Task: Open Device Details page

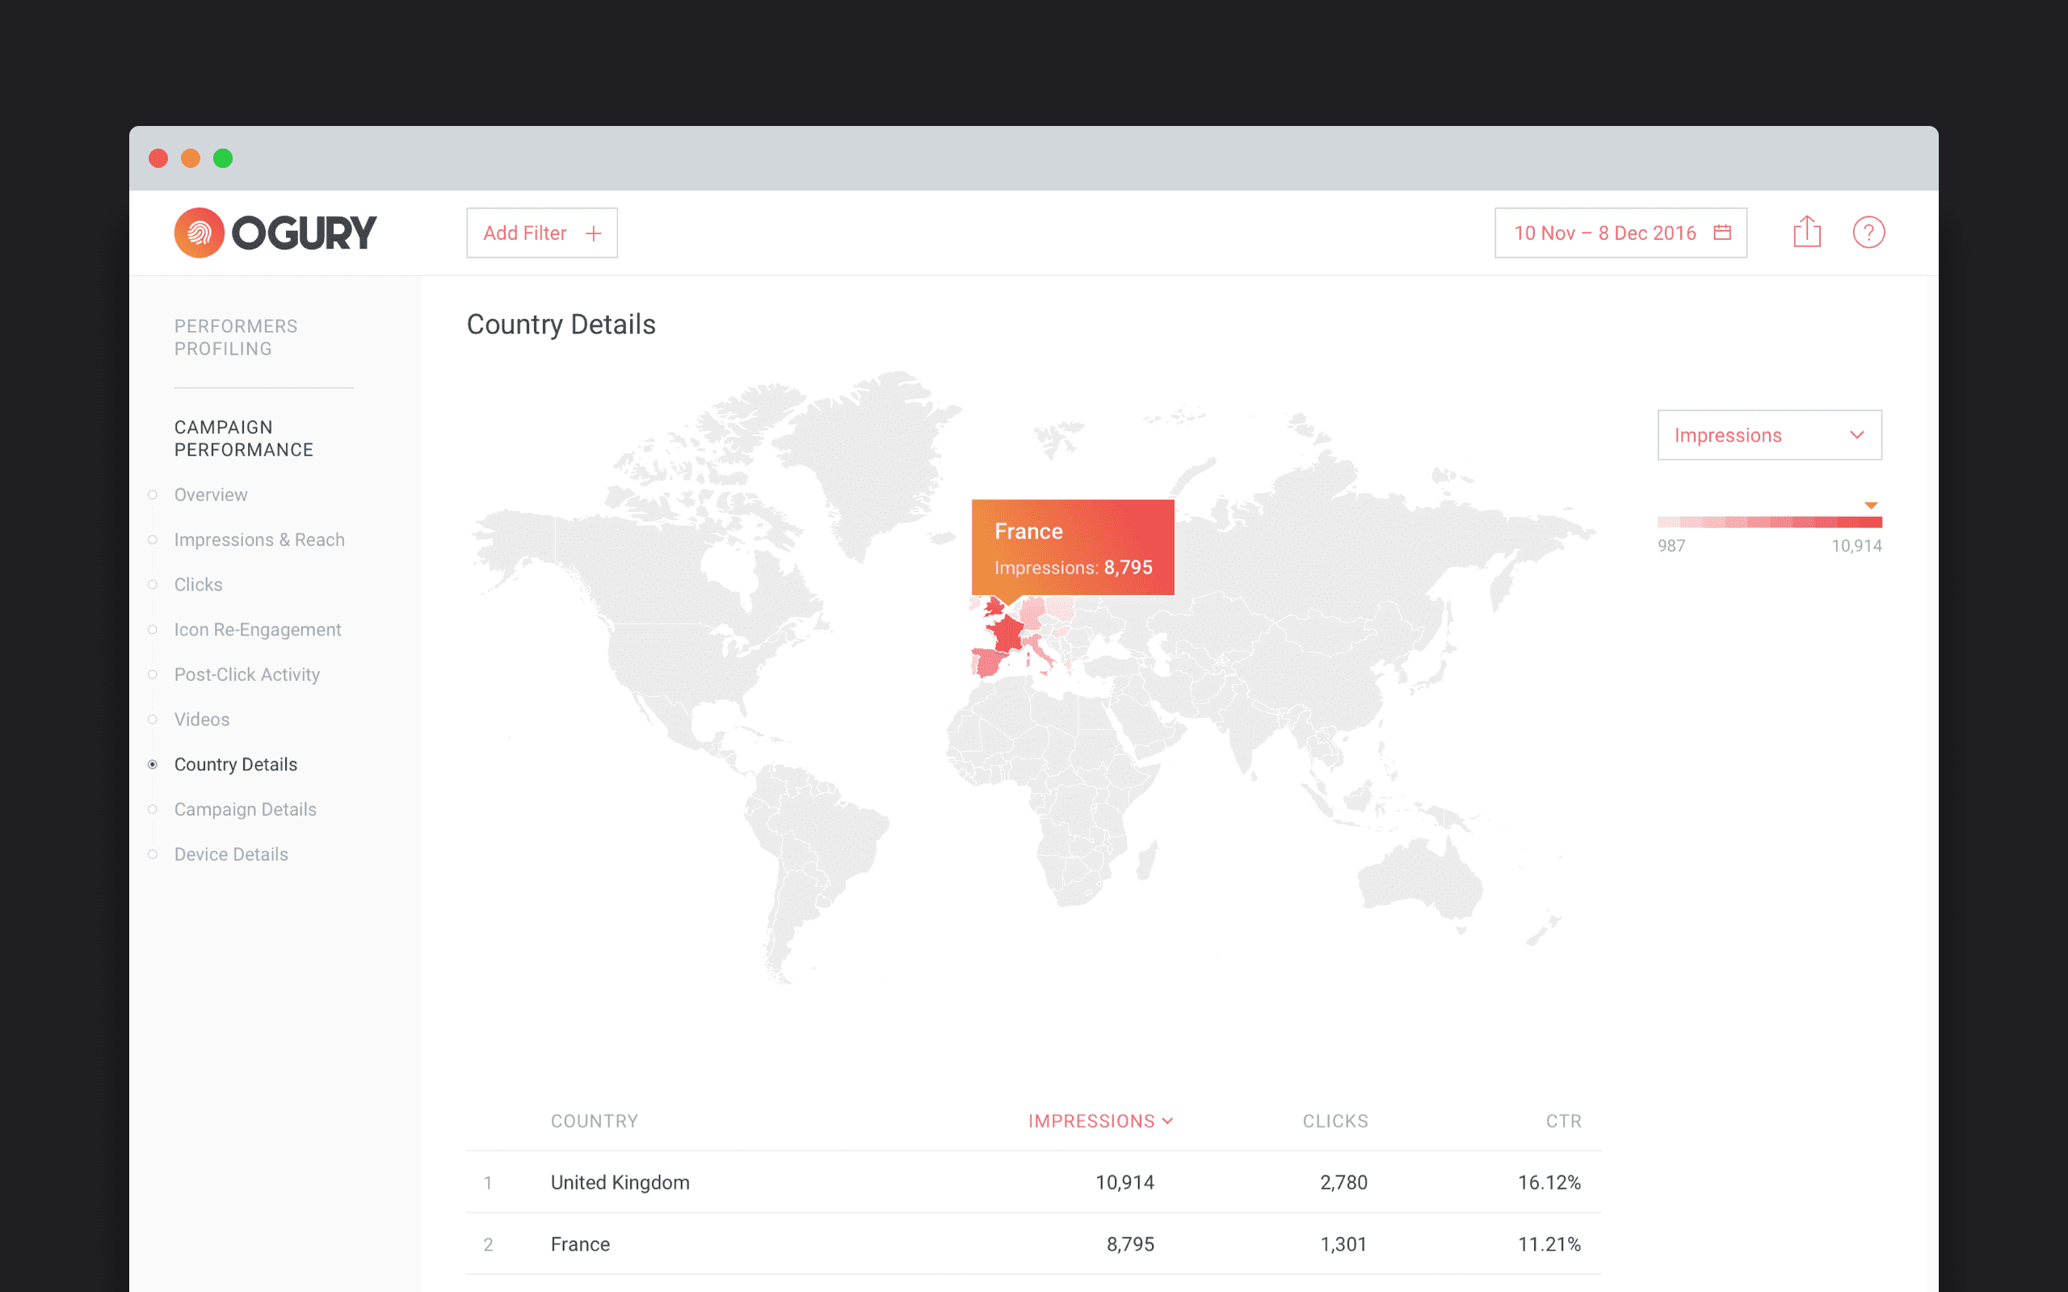Action: (x=231, y=854)
